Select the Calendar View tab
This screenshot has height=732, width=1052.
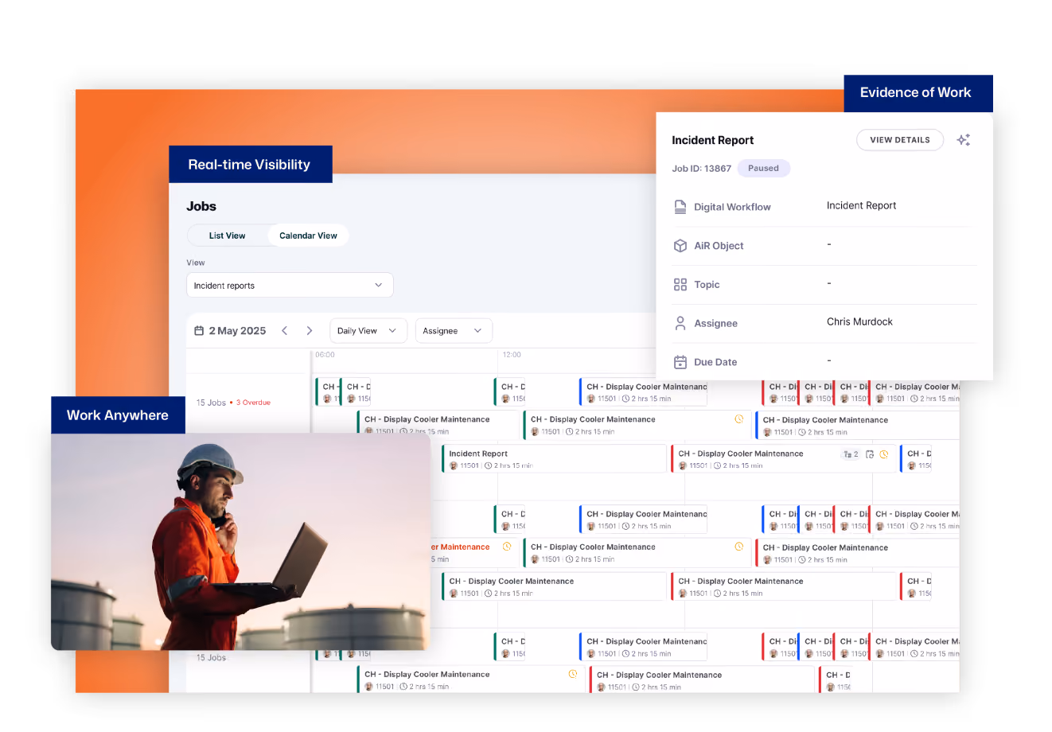(308, 236)
